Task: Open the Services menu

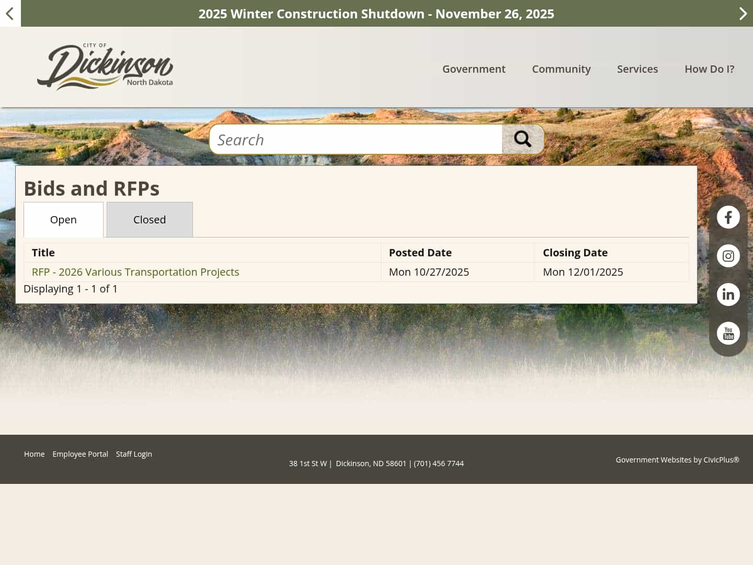Action: (x=637, y=69)
